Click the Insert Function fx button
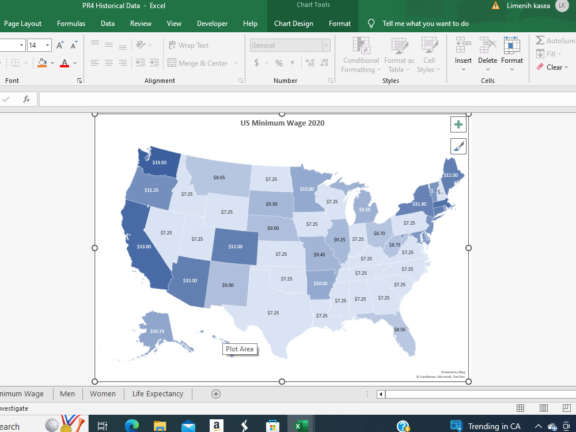The height and width of the screenshot is (432, 576). click(26, 99)
